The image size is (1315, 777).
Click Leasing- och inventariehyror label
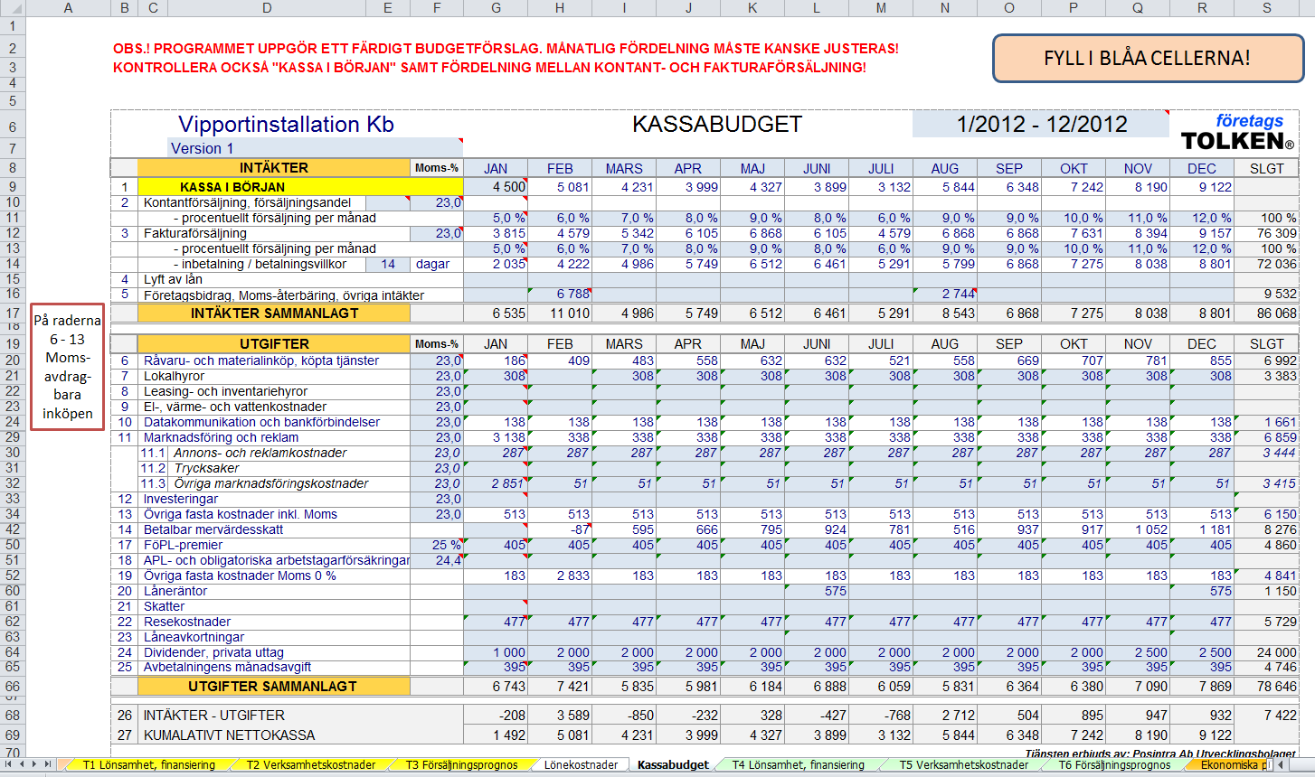point(226,391)
